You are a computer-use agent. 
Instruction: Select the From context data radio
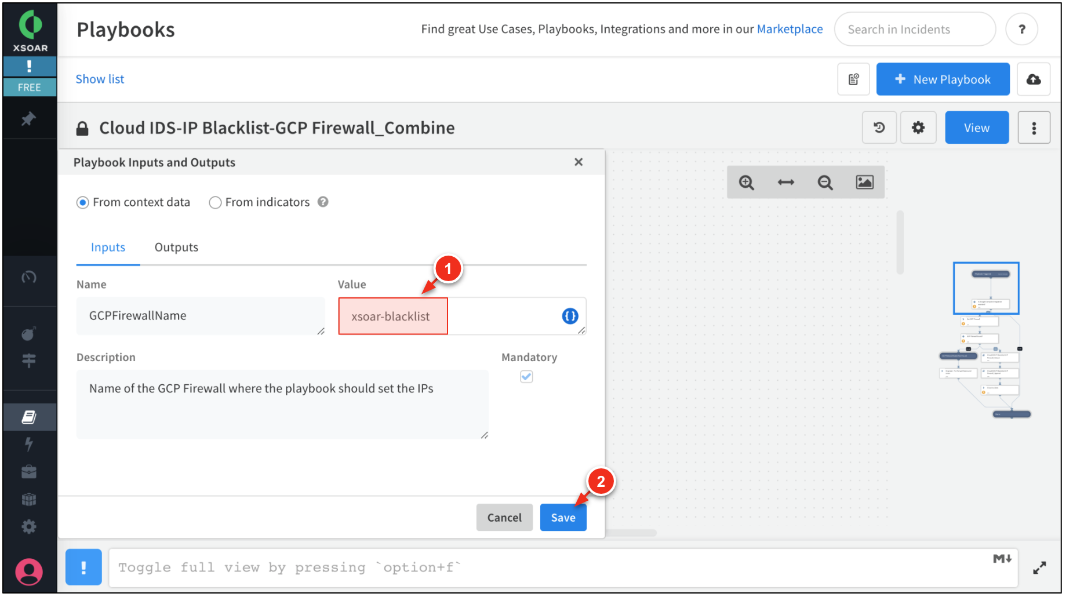click(x=83, y=202)
